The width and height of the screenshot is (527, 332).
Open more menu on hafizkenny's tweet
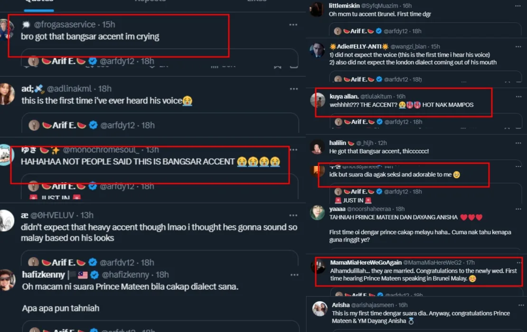(x=294, y=275)
